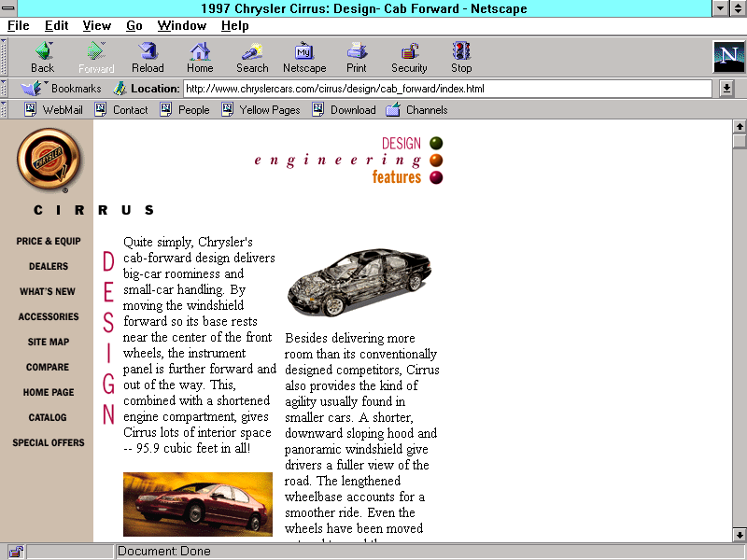Click the vertical scrollbar down arrow
The image size is (747, 560).
pyautogui.click(x=740, y=535)
